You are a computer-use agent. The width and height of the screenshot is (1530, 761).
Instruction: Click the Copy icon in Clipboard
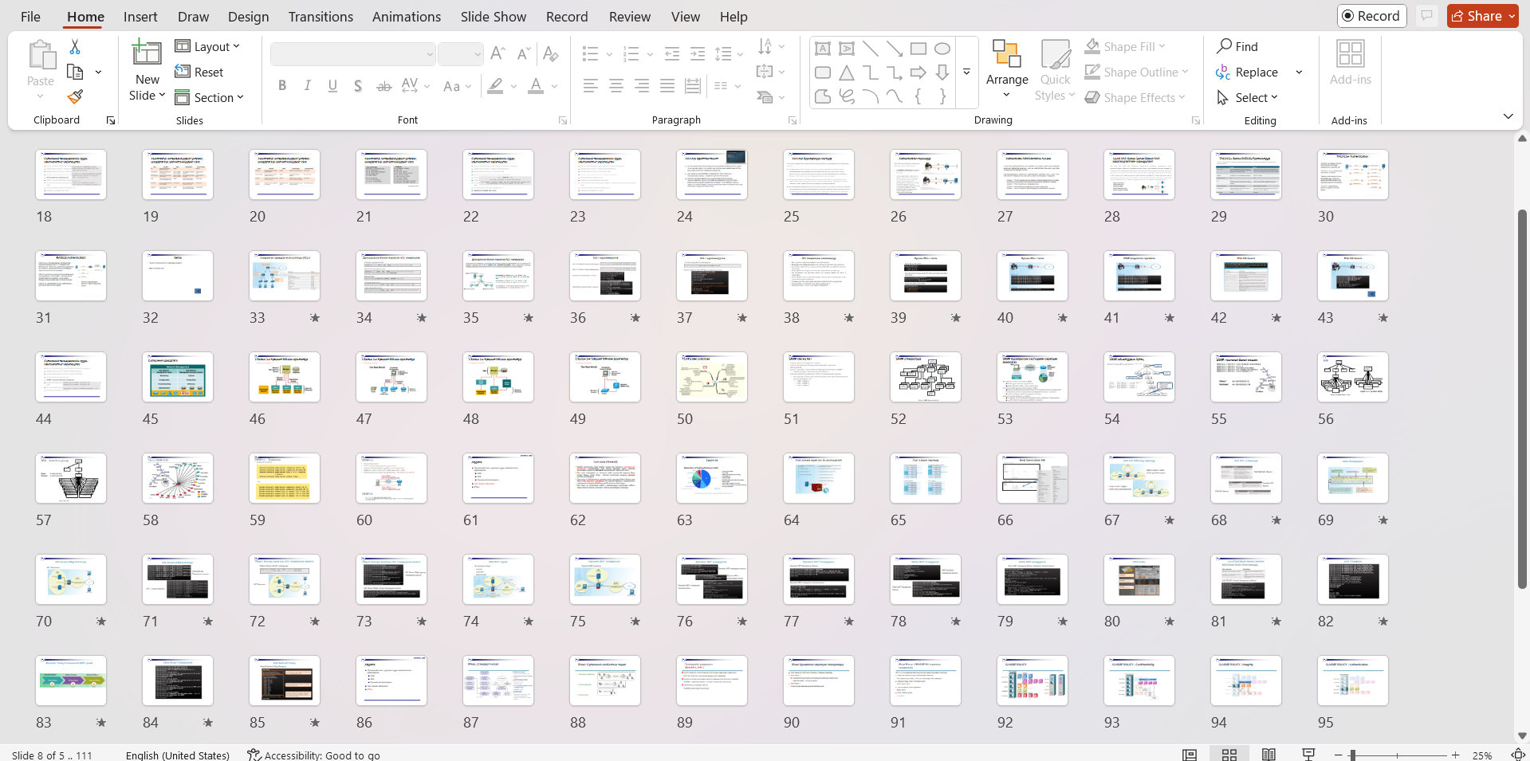75,73
